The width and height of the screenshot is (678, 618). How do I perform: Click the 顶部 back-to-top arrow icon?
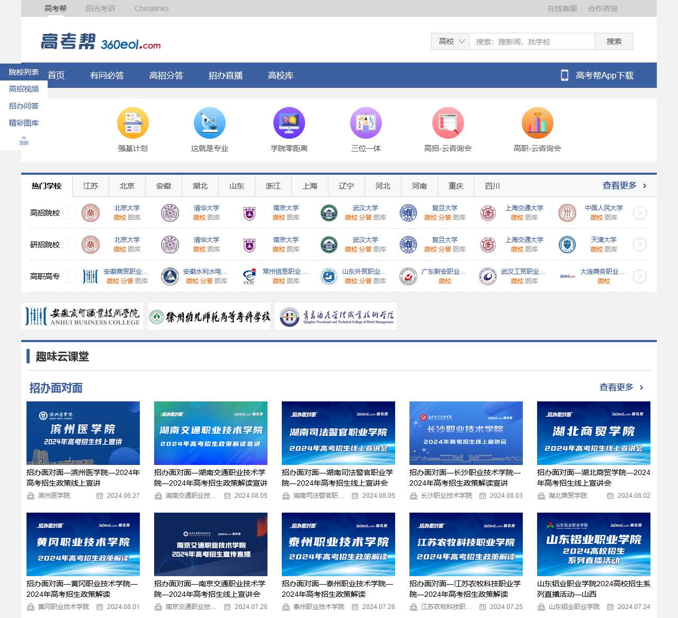click(24, 140)
